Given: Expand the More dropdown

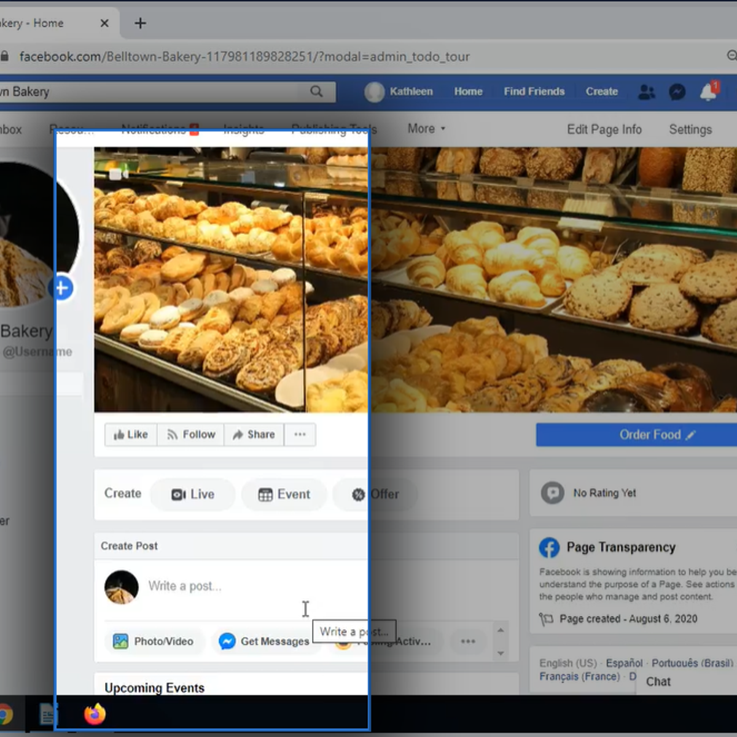Looking at the screenshot, I should coord(427,129).
